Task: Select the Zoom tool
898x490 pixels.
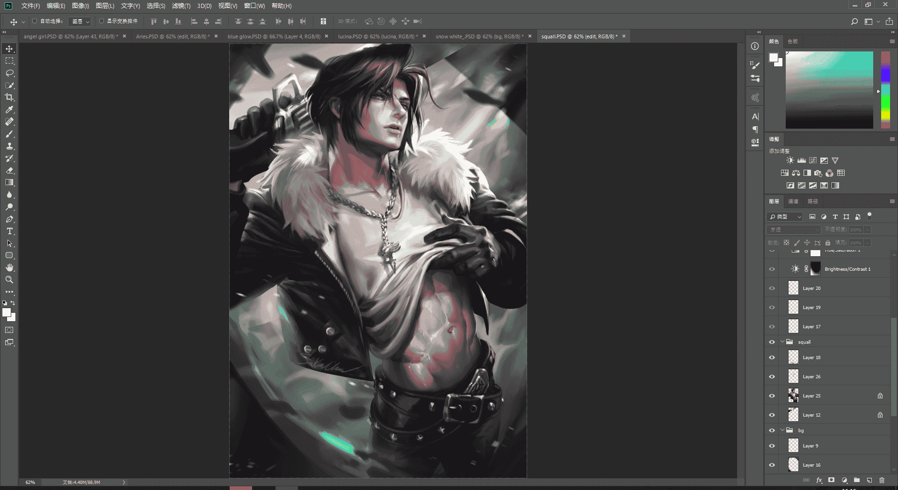Action: pyautogui.click(x=9, y=280)
